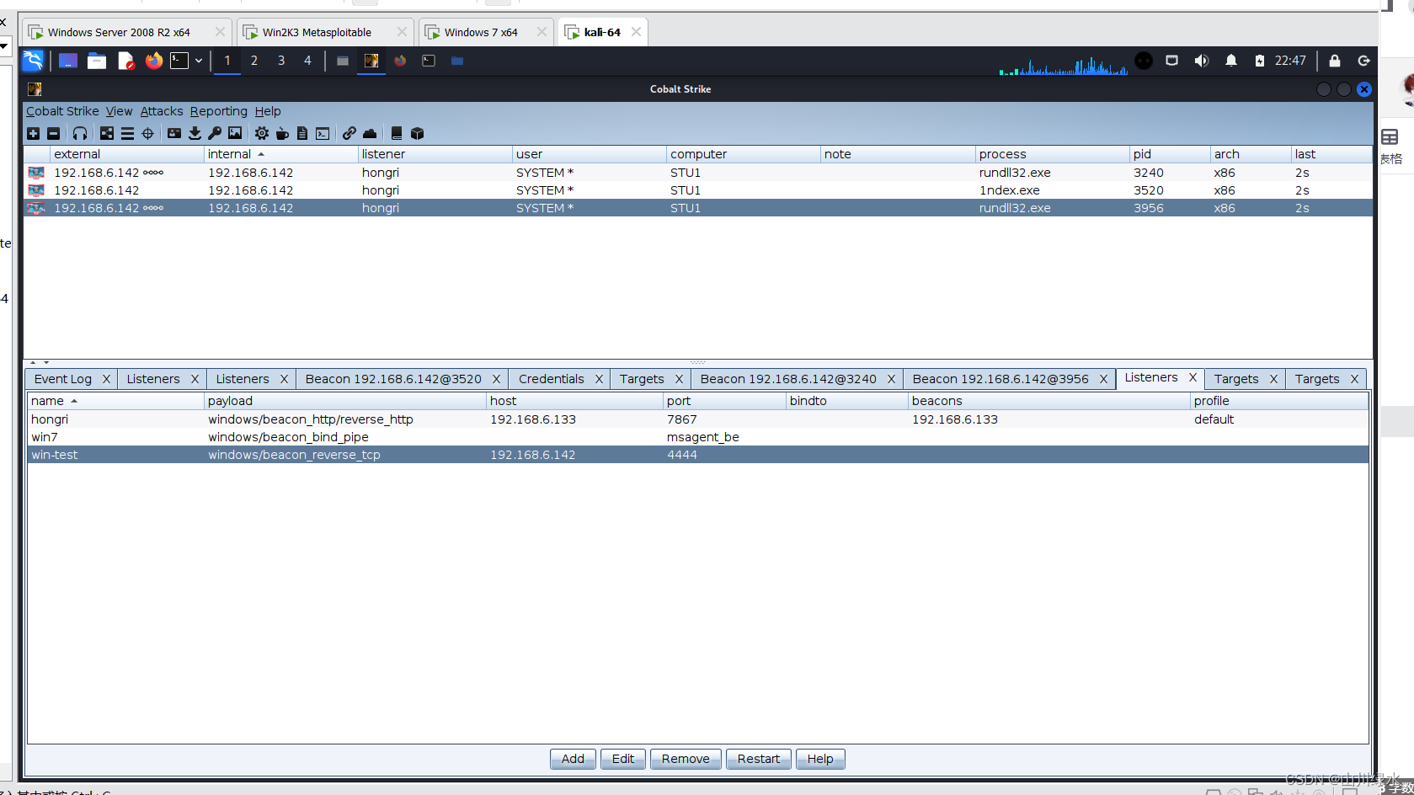Sort sessions by the process column header

(1052, 154)
